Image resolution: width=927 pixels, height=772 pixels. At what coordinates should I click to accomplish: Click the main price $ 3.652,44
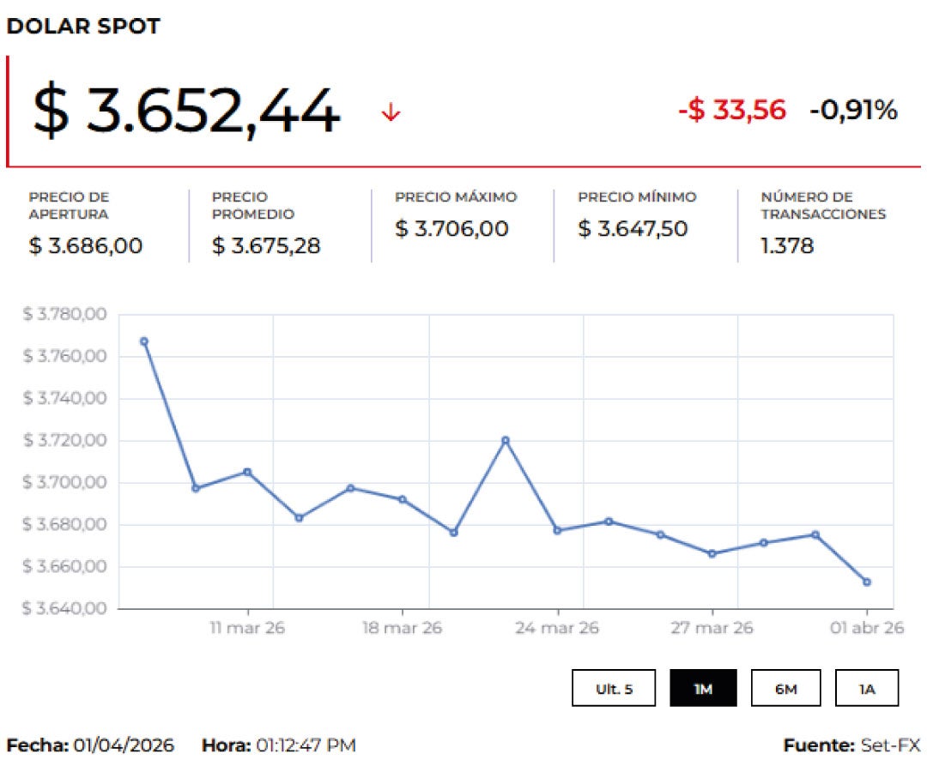(186, 112)
